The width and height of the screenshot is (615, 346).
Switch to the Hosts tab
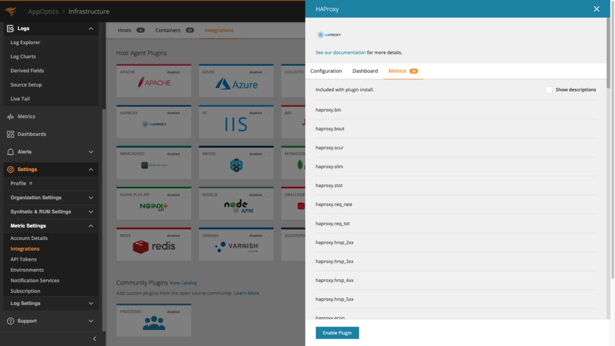point(125,30)
